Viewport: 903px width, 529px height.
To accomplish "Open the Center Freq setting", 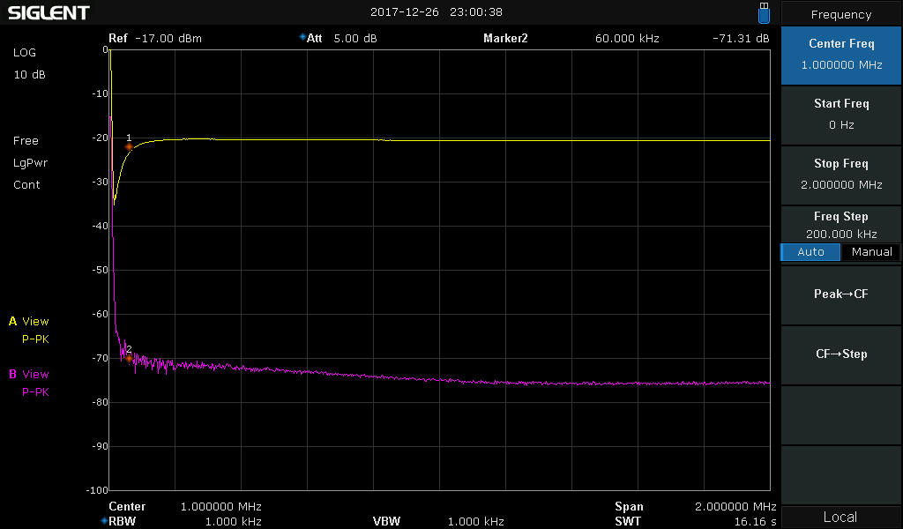I will (840, 55).
